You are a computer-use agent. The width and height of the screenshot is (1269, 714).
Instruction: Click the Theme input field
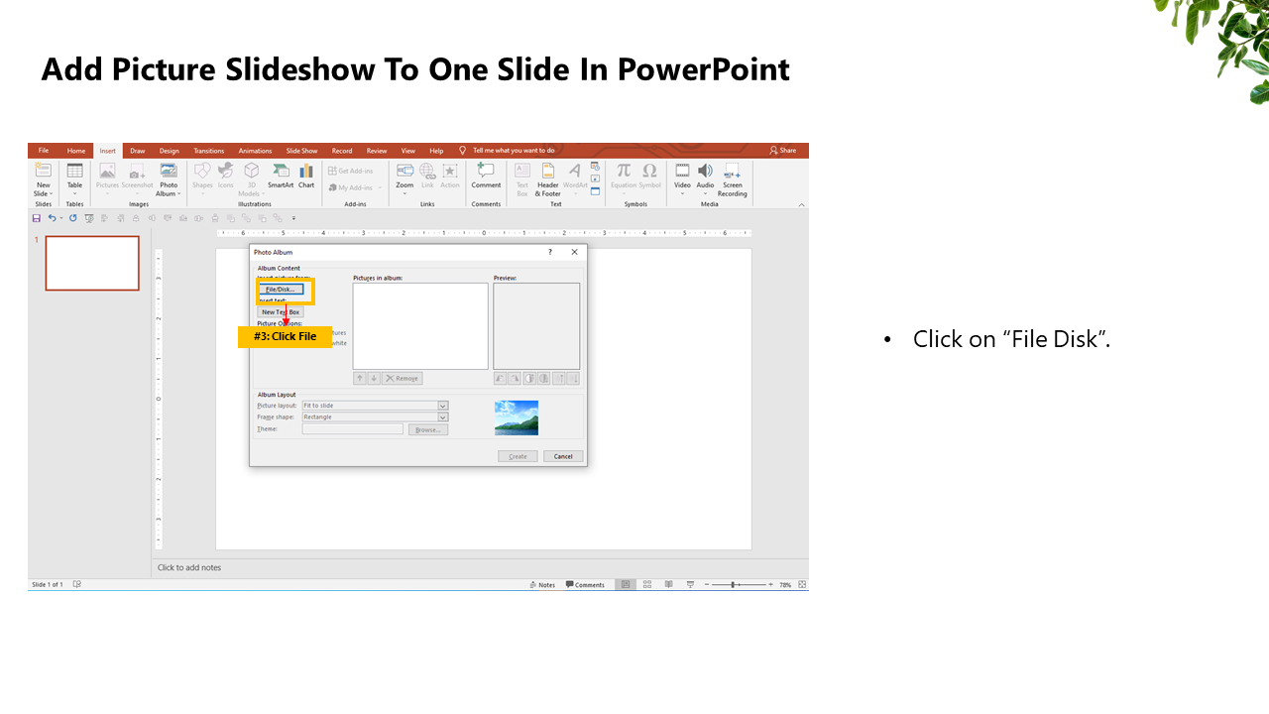[x=353, y=429]
